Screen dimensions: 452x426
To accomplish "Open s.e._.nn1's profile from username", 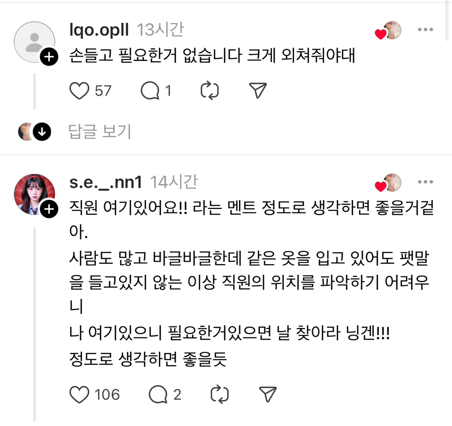I will click(x=106, y=182).
